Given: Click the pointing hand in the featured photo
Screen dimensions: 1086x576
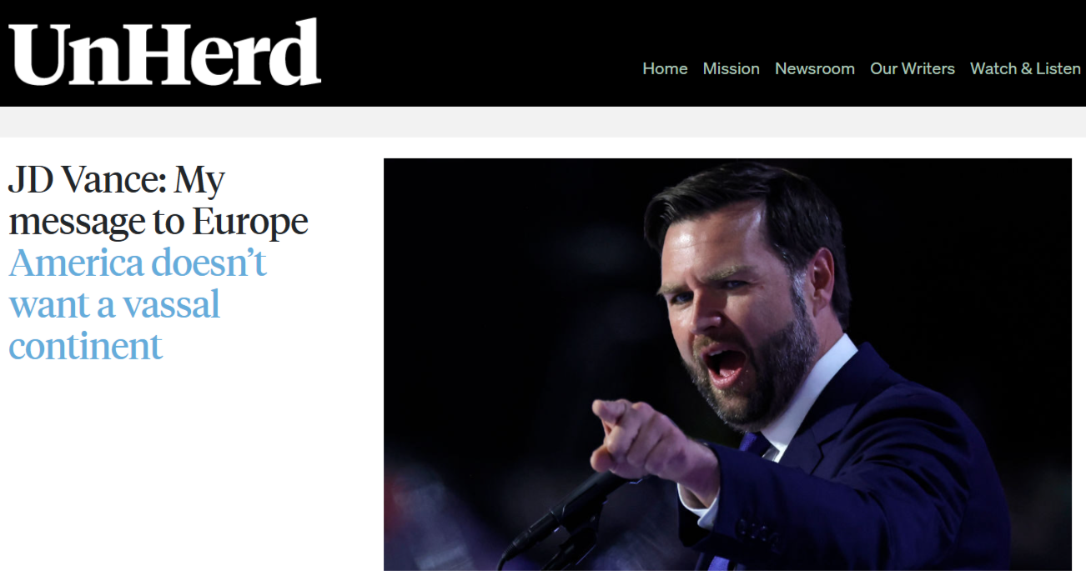Looking at the screenshot, I should pyautogui.click(x=634, y=442).
